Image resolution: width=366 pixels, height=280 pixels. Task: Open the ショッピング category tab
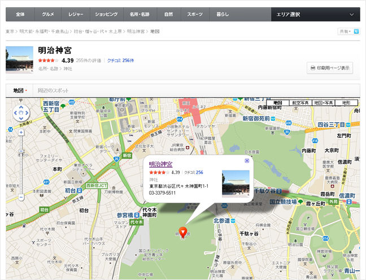(x=106, y=14)
